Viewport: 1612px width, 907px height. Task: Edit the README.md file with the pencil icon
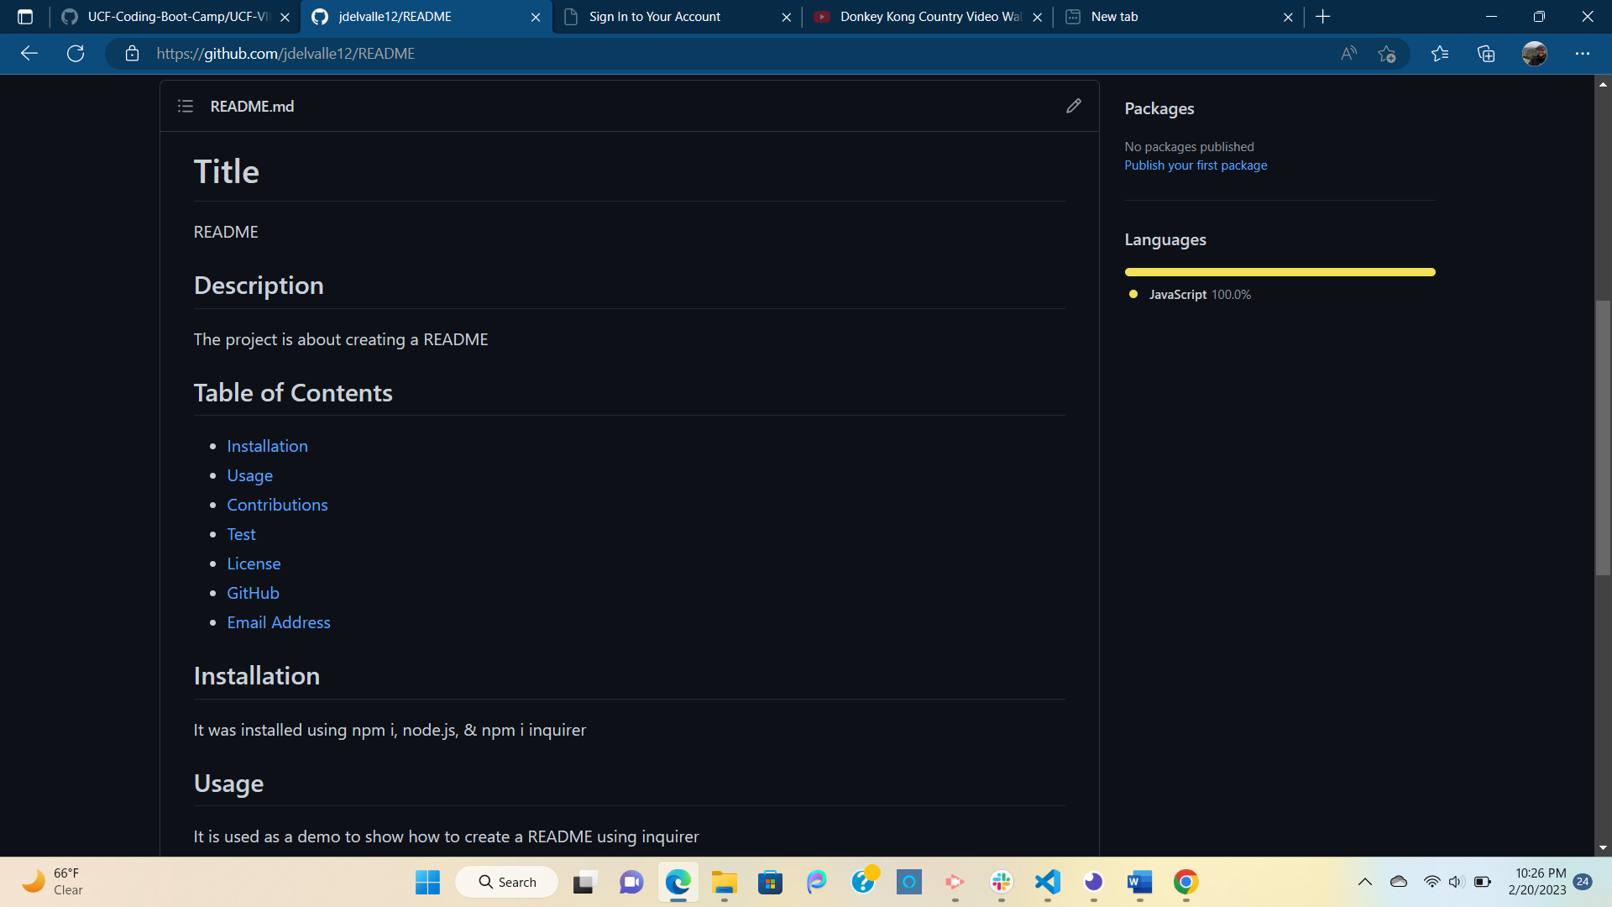pyautogui.click(x=1074, y=106)
